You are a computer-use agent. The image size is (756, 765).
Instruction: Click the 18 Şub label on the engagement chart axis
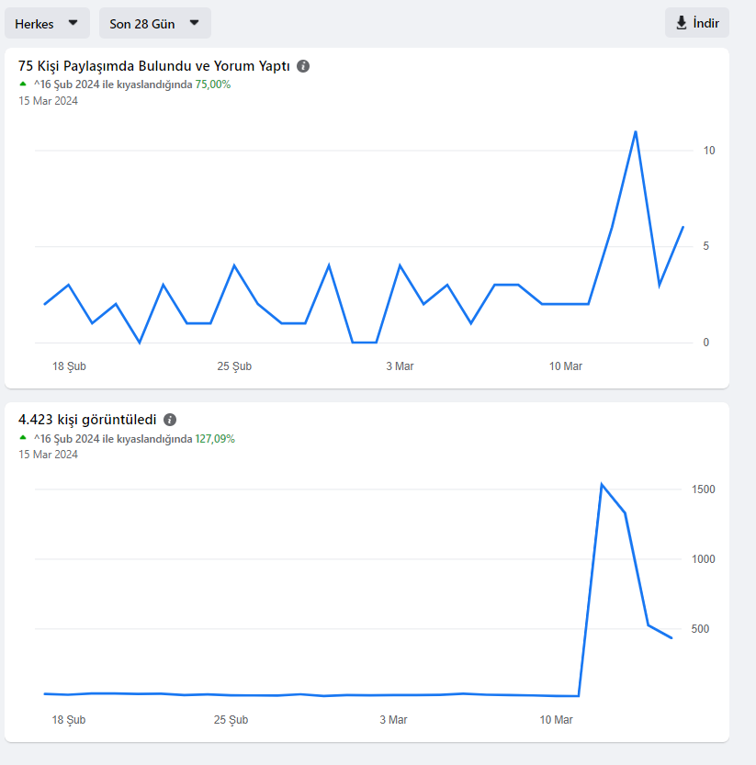(x=69, y=366)
